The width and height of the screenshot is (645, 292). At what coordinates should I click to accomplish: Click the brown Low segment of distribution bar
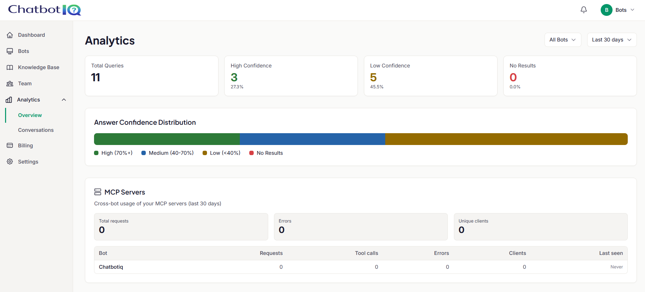pyautogui.click(x=506, y=139)
